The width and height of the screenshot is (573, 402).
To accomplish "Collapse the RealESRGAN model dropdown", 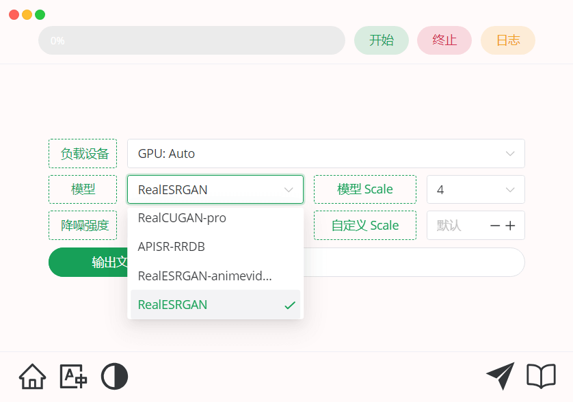I will pos(215,189).
